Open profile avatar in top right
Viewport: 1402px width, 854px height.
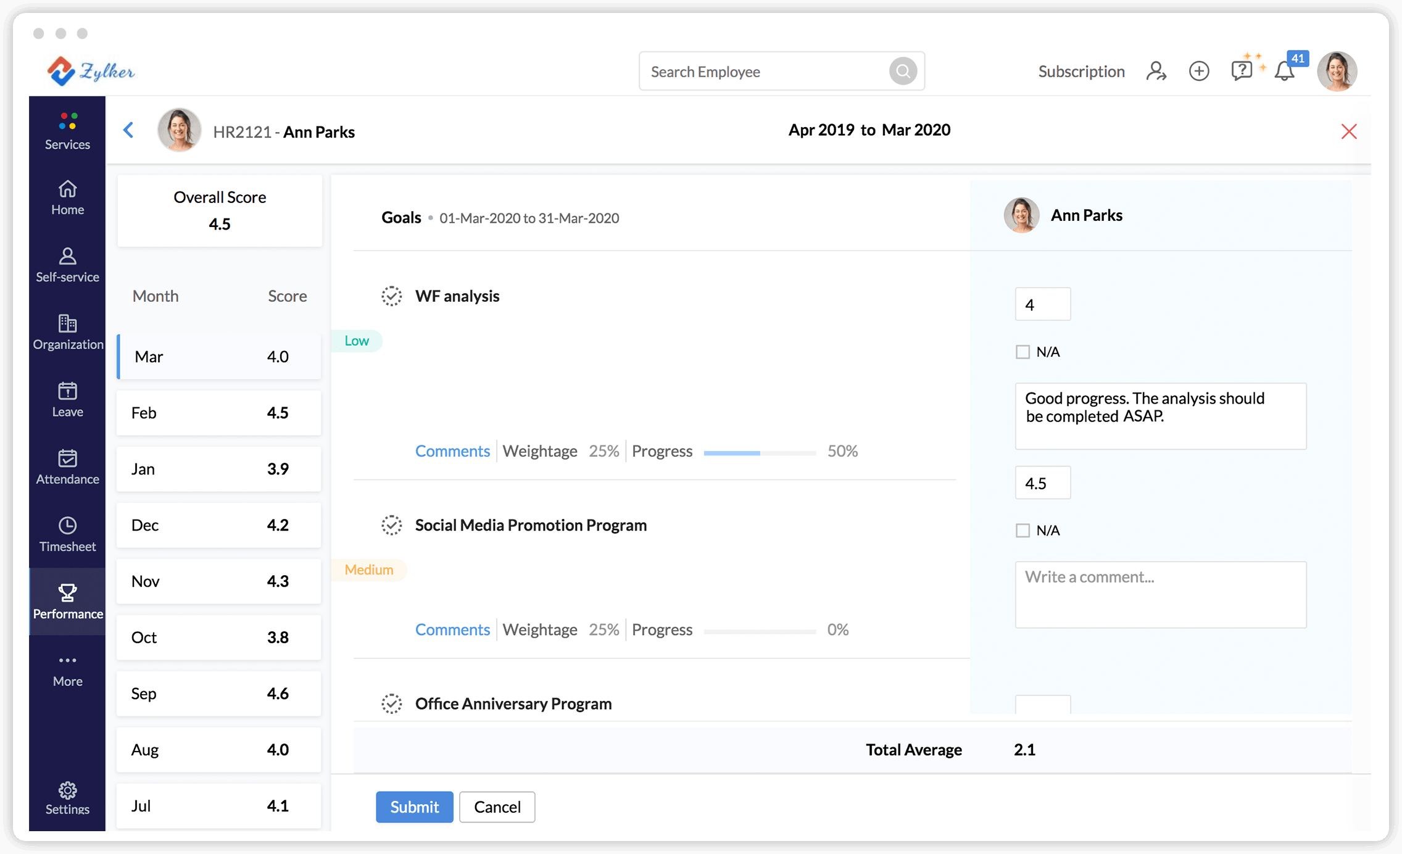[x=1337, y=72]
